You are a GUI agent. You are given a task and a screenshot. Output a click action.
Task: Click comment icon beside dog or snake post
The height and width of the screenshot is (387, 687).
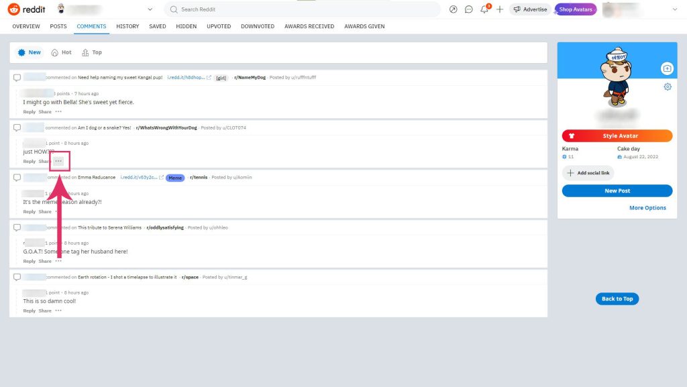click(17, 128)
